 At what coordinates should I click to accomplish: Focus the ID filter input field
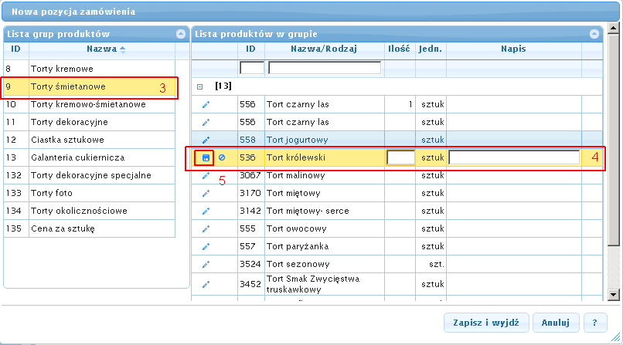[x=251, y=68]
